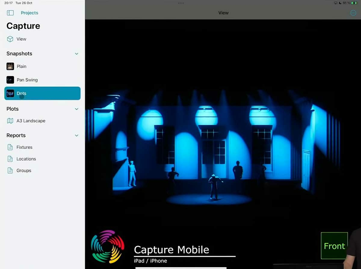Select the Pan Swing snapshot thumbnail
This screenshot has width=361, height=269.
[x=10, y=80]
